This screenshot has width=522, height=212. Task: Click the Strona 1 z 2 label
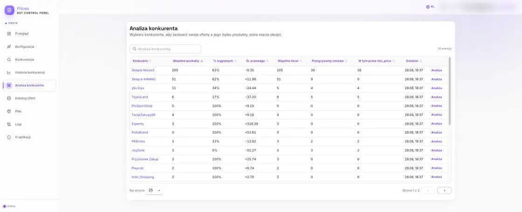click(411, 191)
